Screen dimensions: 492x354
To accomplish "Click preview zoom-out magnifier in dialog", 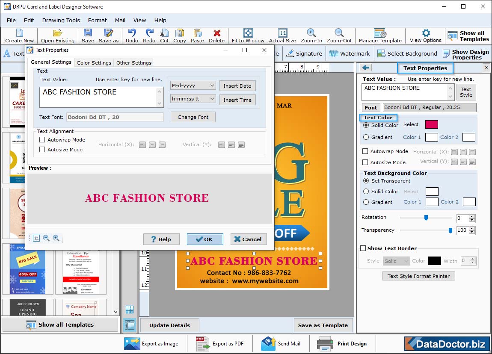I will click(47, 238).
